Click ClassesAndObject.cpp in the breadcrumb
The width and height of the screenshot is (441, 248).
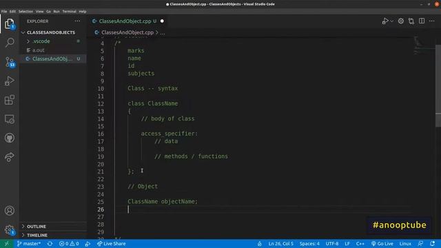(127, 32)
